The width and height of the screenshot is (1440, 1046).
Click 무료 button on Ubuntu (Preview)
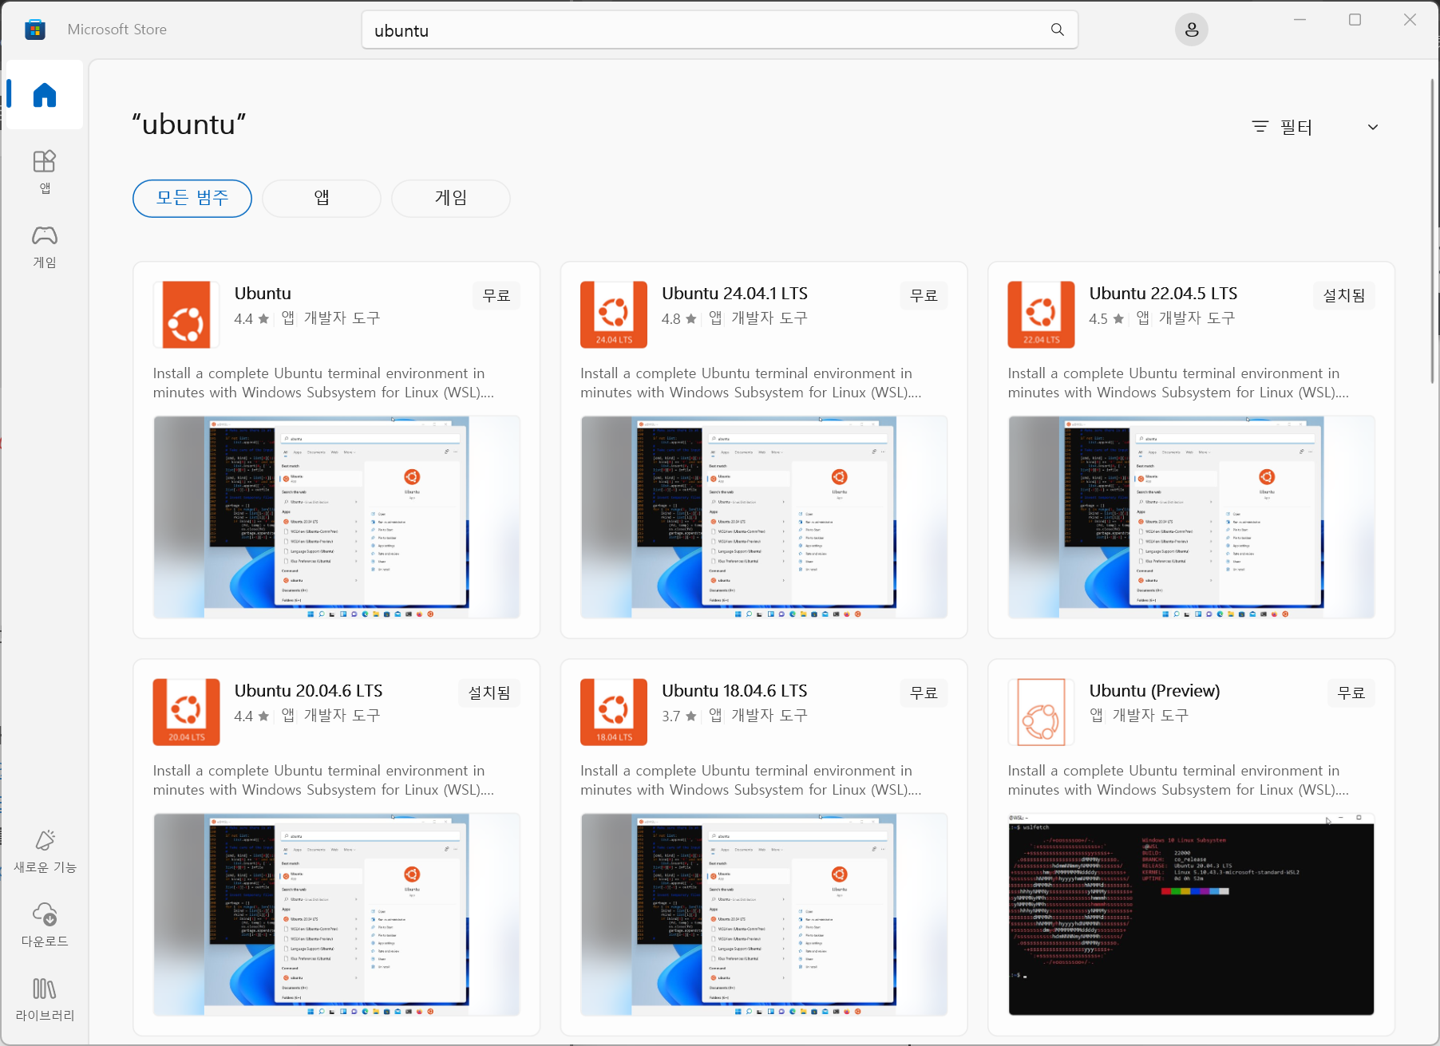pyautogui.click(x=1351, y=693)
